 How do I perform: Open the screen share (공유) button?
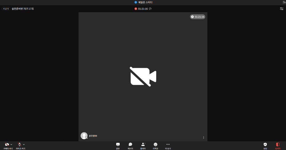[118, 146]
